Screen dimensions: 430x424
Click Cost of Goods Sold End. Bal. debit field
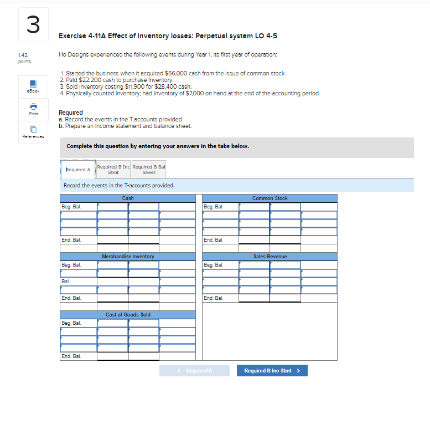(x=112, y=356)
